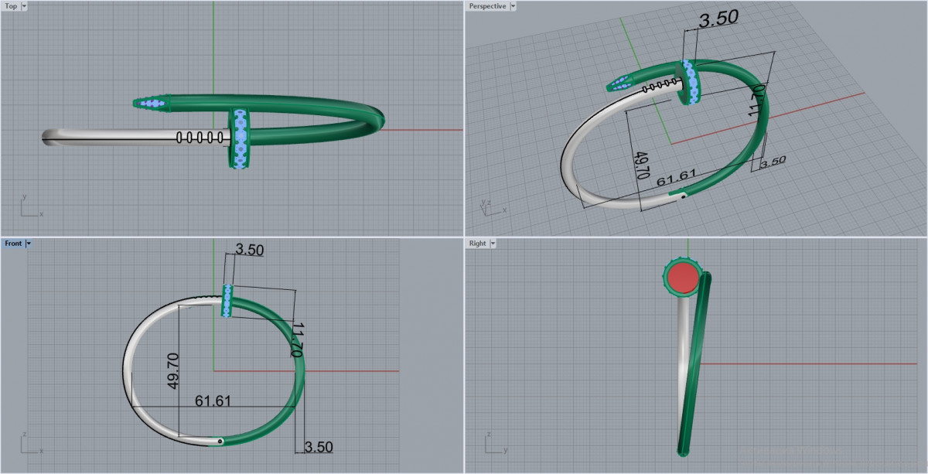Select the small 3.50 dimension in Perspective viewport
928x474 pixels.
click(773, 162)
